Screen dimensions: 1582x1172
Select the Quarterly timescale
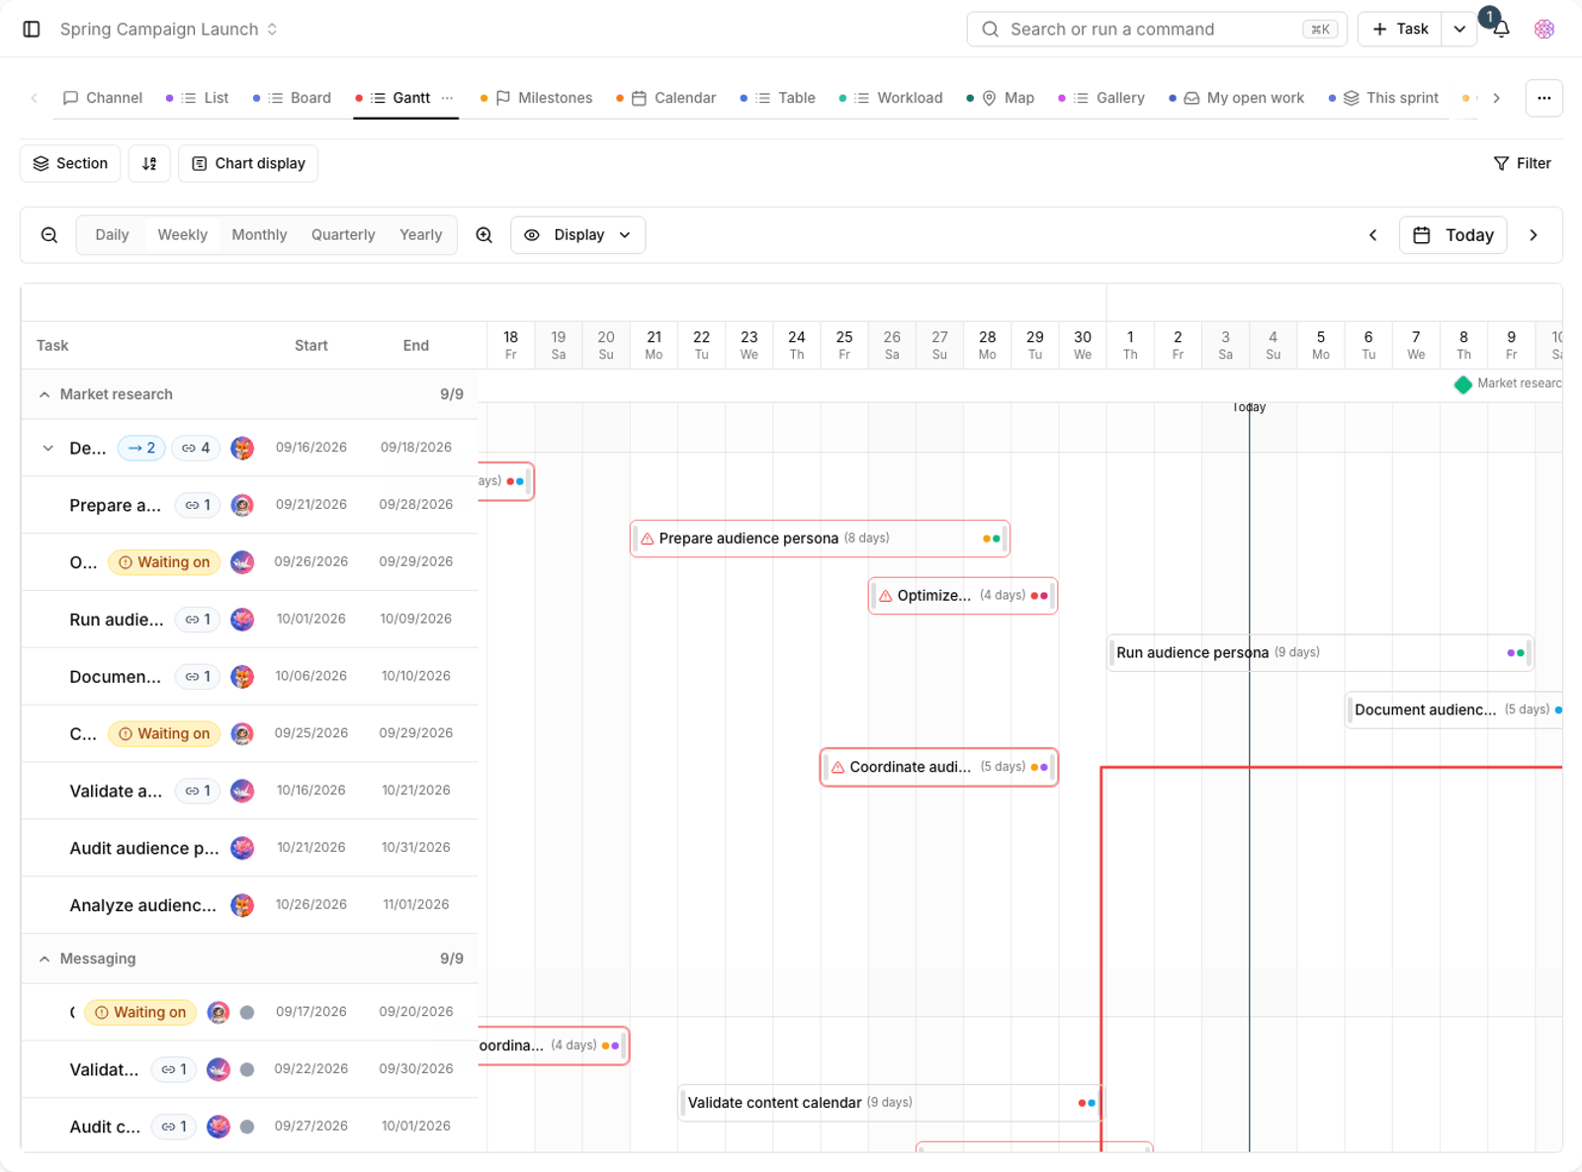click(343, 235)
